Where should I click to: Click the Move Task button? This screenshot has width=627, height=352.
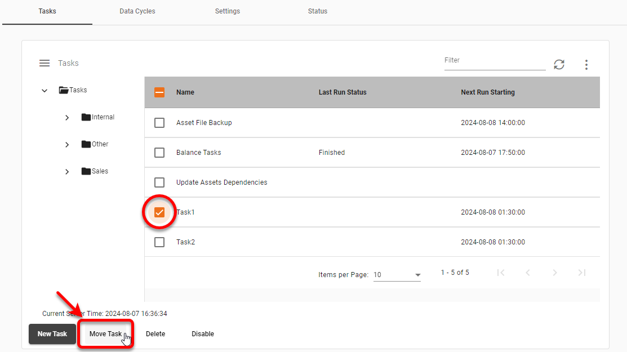coord(105,333)
